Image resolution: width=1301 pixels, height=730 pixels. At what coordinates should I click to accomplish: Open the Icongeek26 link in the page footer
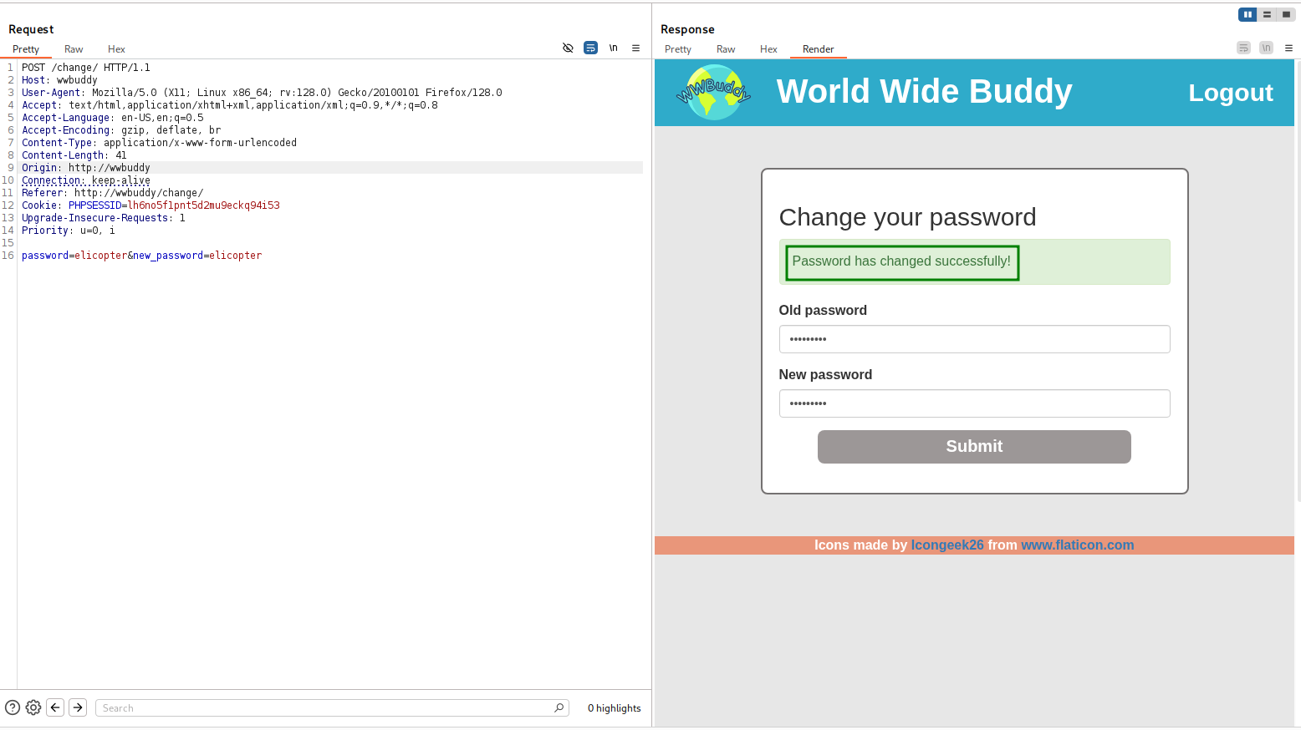coord(947,545)
